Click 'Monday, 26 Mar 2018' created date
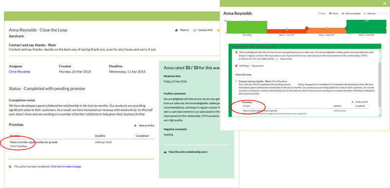The image size is (390, 188). pyautogui.click(x=75, y=72)
